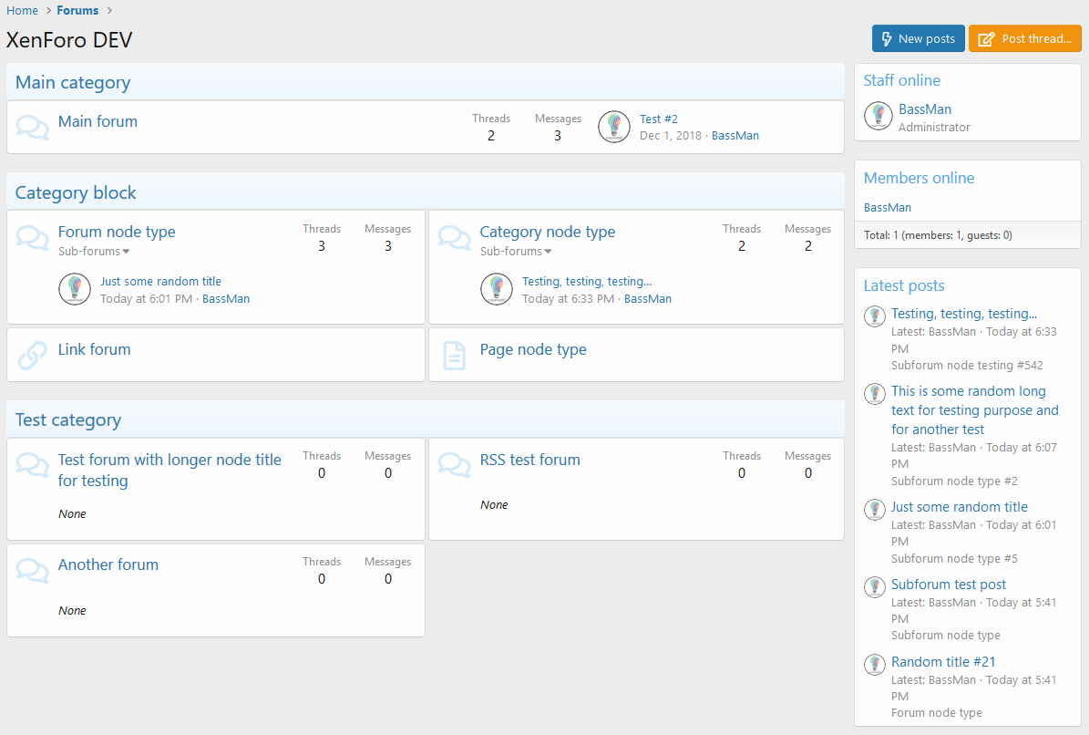The width and height of the screenshot is (1089, 735).
Task: Click the Link forum chain icon
Action: pos(33,355)
